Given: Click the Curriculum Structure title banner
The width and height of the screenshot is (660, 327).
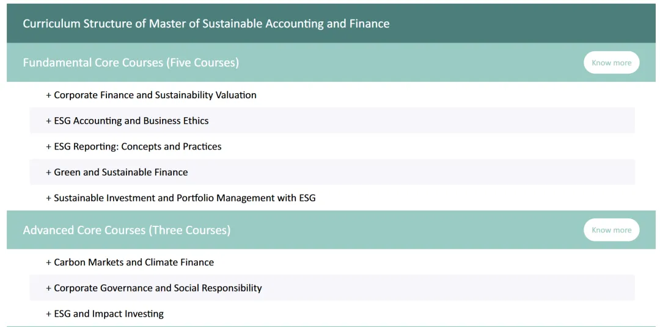Looking at the screenshot, I should coord(331,24).
